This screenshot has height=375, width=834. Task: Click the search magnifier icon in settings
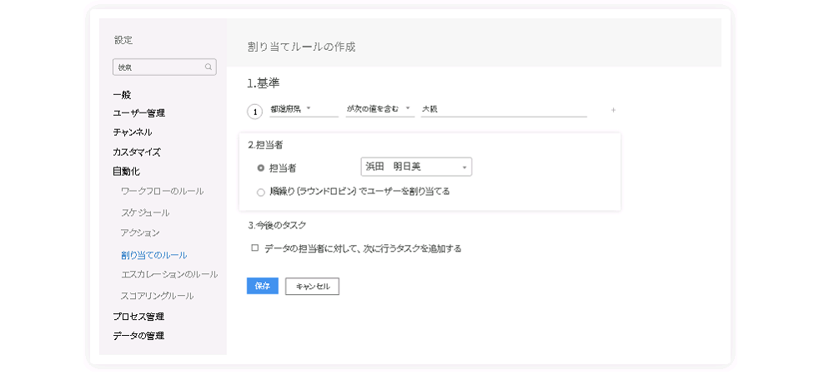208,67
